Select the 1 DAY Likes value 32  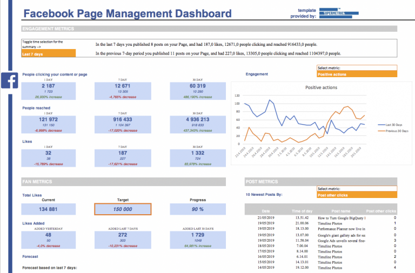click(x=48, y=153)
